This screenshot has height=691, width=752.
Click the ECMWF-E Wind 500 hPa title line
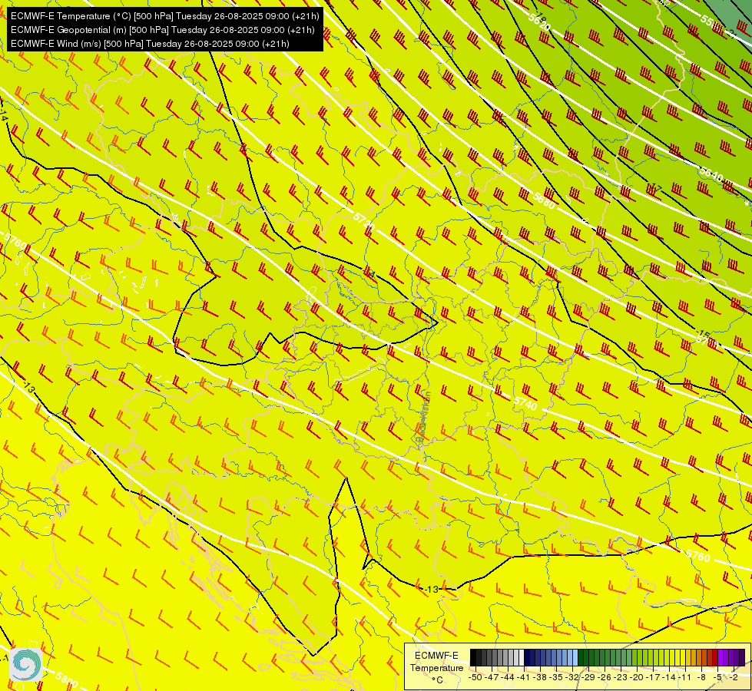[150, 44]
